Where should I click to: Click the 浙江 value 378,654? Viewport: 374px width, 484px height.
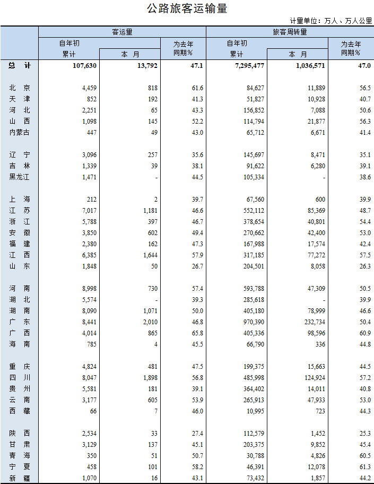(x=254, y=222)
